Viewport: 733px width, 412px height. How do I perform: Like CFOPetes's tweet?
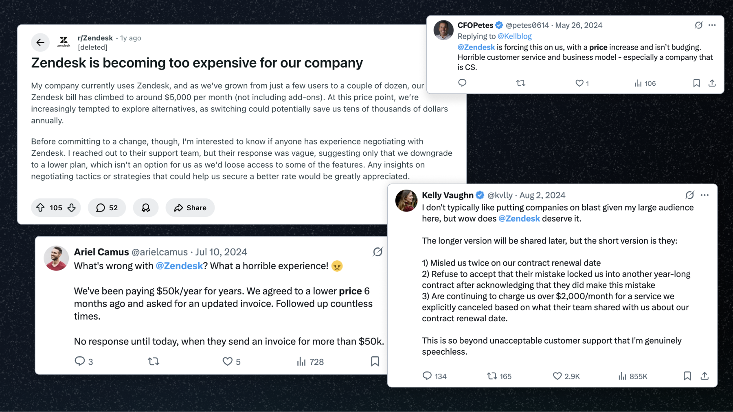pos(580,83)
